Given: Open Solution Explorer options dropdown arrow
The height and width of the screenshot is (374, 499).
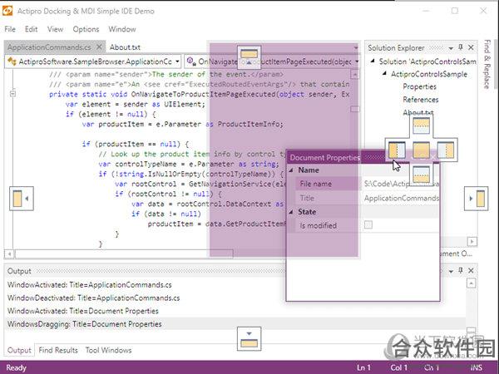Looking at the screenshot, I should (451, 48).
